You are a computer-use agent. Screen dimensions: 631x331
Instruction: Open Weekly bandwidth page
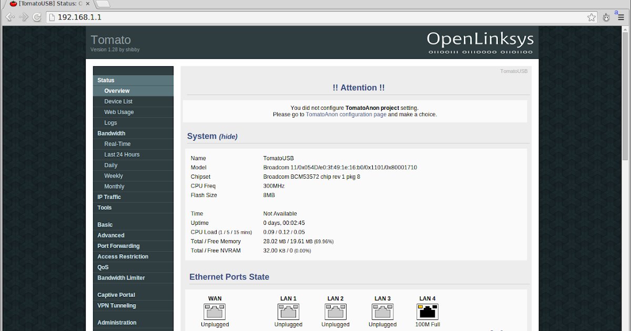click(x=133, y=176)
